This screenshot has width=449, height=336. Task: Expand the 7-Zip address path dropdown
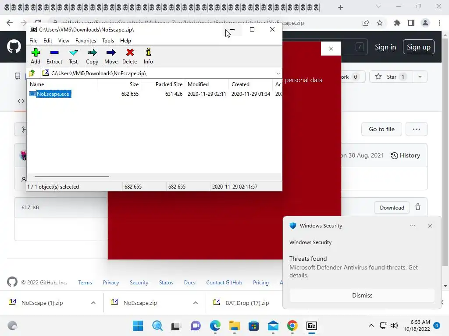pos(278,73)
